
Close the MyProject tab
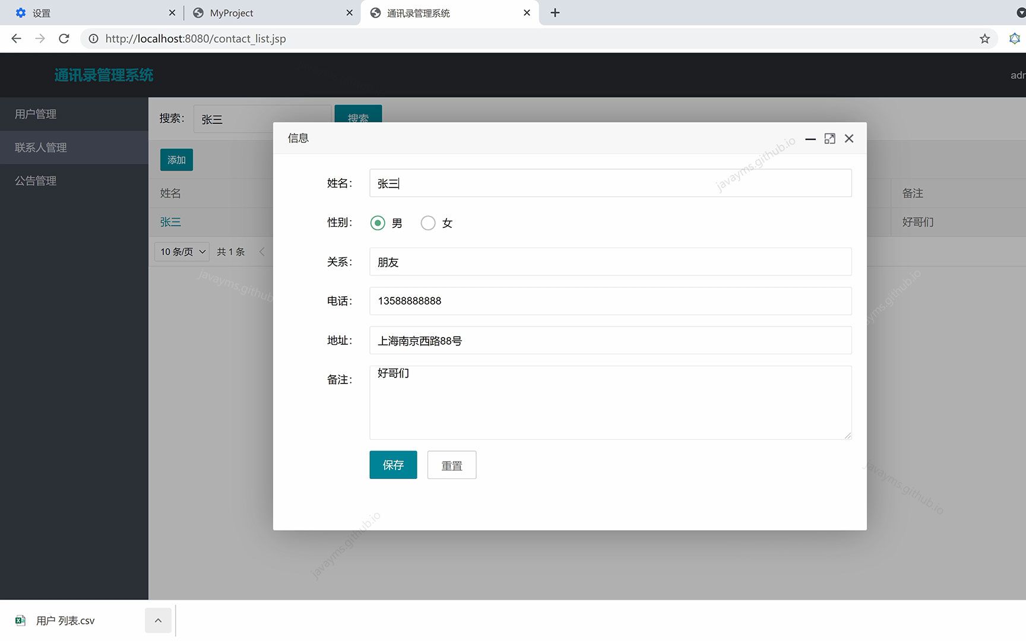point(349,12)
